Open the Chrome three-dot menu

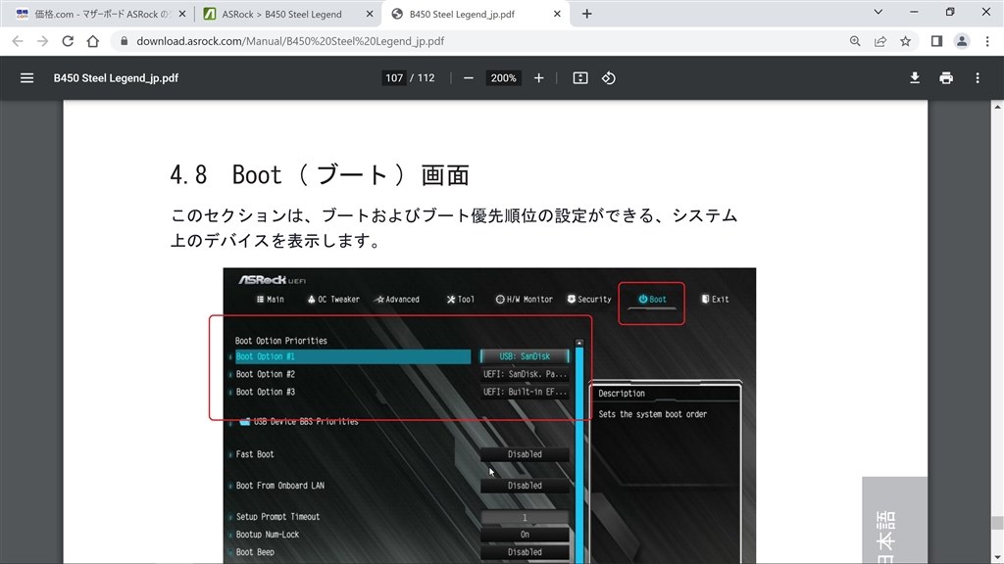[x=987, y=41]
